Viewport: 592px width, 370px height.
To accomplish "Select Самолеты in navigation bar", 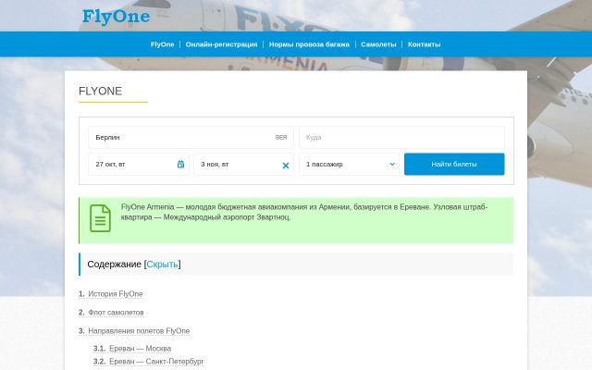I will point(378,44).
